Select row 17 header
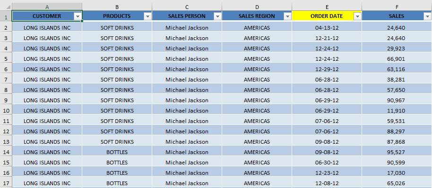 click(6, 183)
